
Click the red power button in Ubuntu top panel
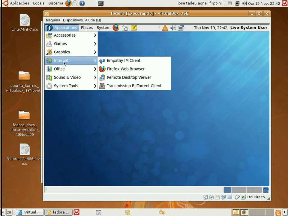tap(284, 3)
